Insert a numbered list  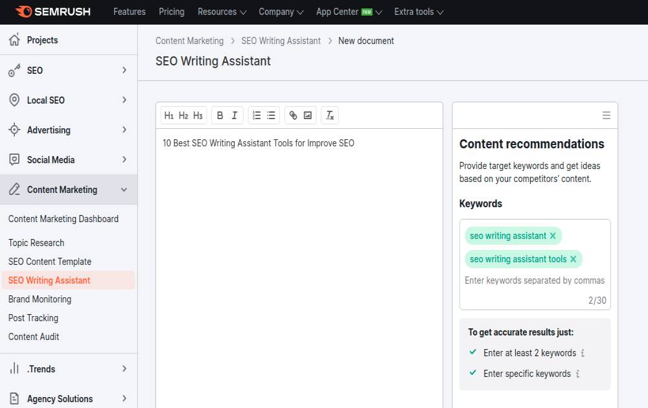[257, 116]
